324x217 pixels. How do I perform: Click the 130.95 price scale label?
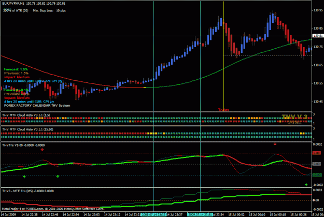pos(318,10)
